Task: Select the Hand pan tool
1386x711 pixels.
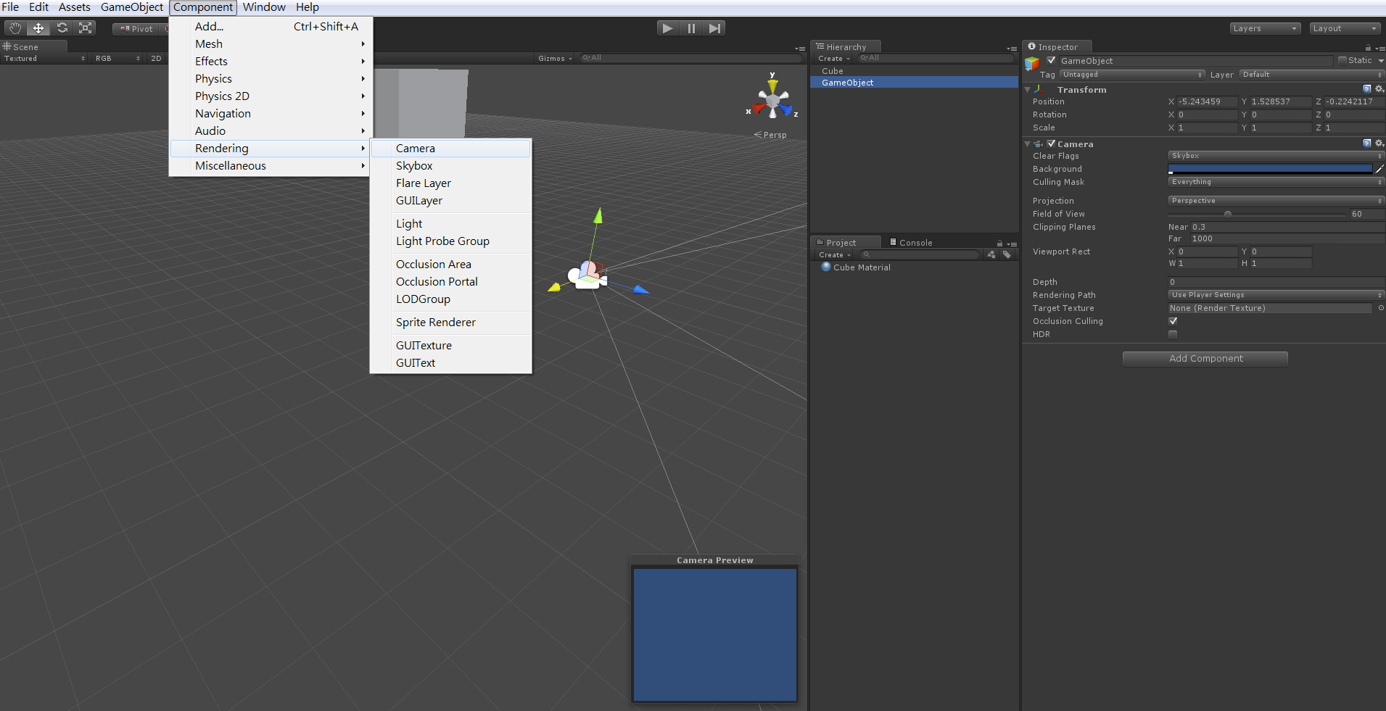Action: (15, 28)
